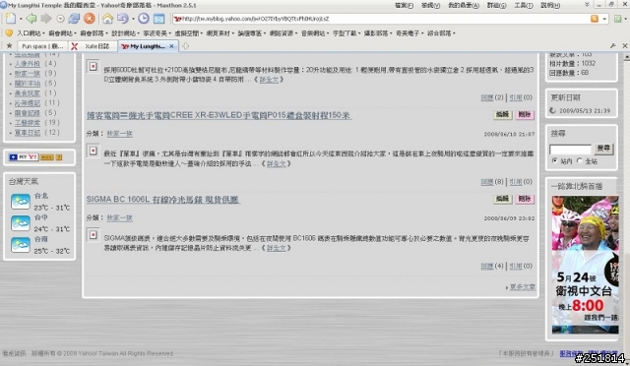Viewport: 630px width, 366px height.
Task: Open the CREE XR-E3WLED flashlight post title
Action: [x=219, y=115]
